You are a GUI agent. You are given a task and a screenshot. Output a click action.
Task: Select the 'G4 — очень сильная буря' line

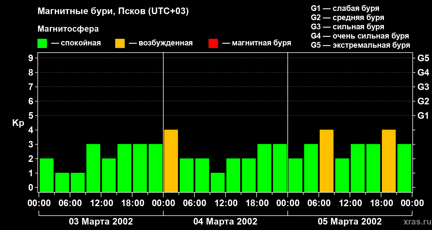tap(360, 36)
